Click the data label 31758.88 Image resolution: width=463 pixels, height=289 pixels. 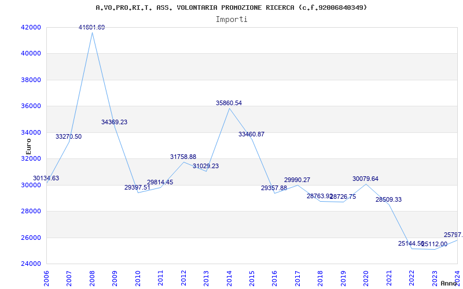point(183,157)
